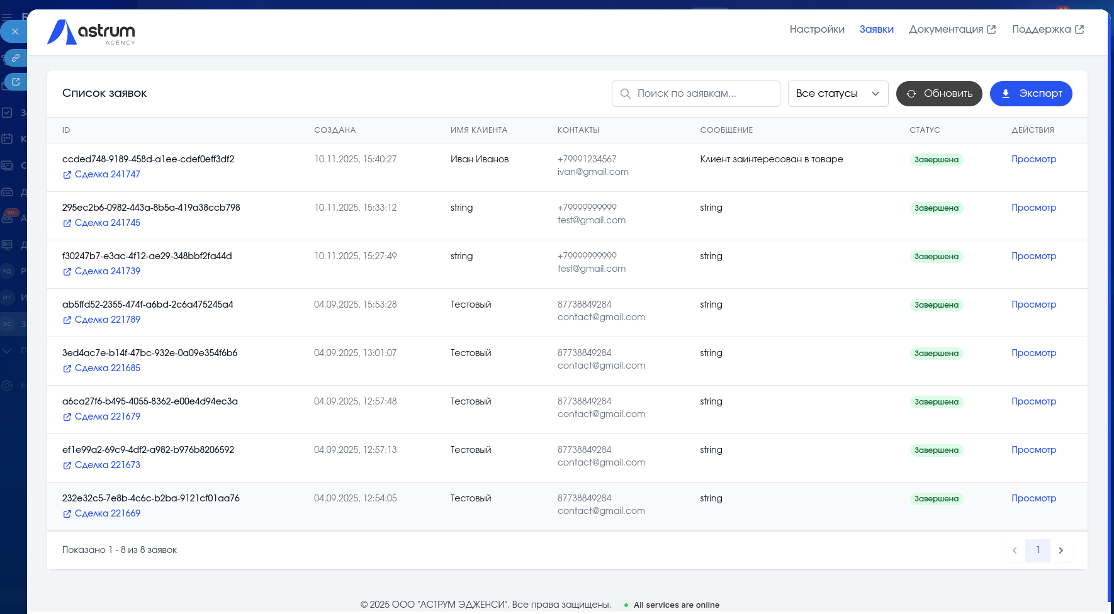Click external link icon beside Сделка 241747

67,175
